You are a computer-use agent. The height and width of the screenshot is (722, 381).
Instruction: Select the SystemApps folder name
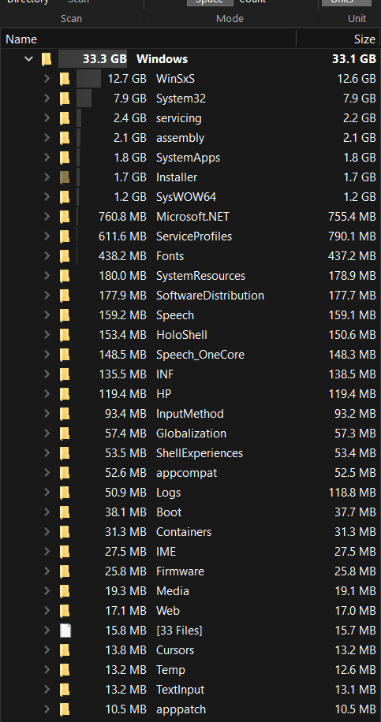click(x=188, y=158)
